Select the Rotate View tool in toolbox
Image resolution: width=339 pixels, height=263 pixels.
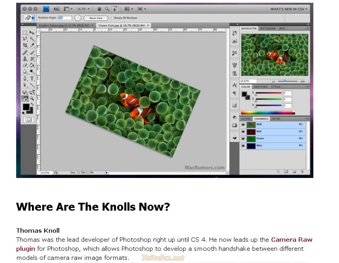25,98
